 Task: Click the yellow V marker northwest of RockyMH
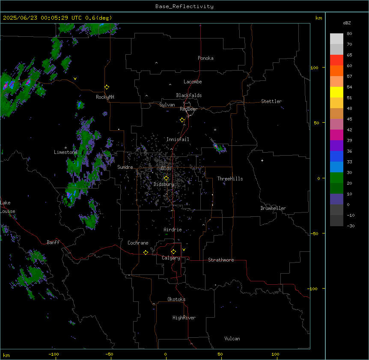pyautogui.click(x=75, y=79)
